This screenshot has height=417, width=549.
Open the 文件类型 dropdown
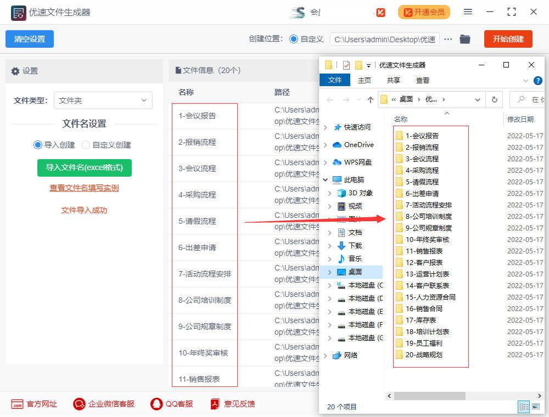[103, 100]
